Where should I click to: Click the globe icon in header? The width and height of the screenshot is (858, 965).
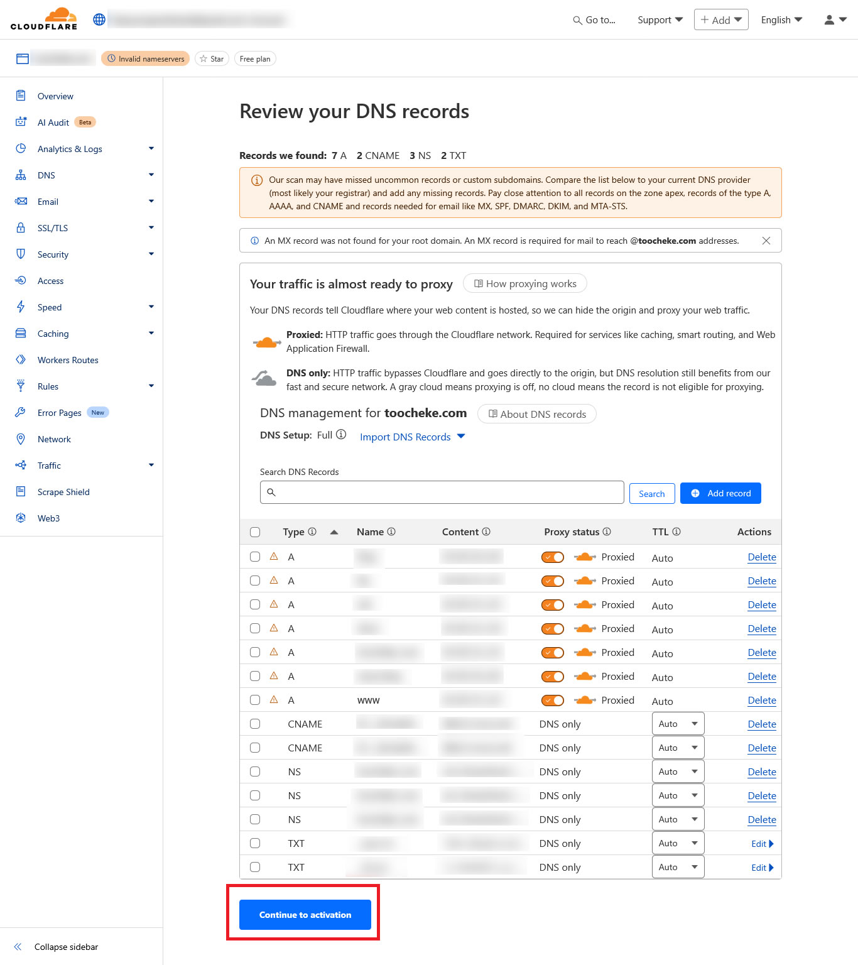click(x=99, y=19)
